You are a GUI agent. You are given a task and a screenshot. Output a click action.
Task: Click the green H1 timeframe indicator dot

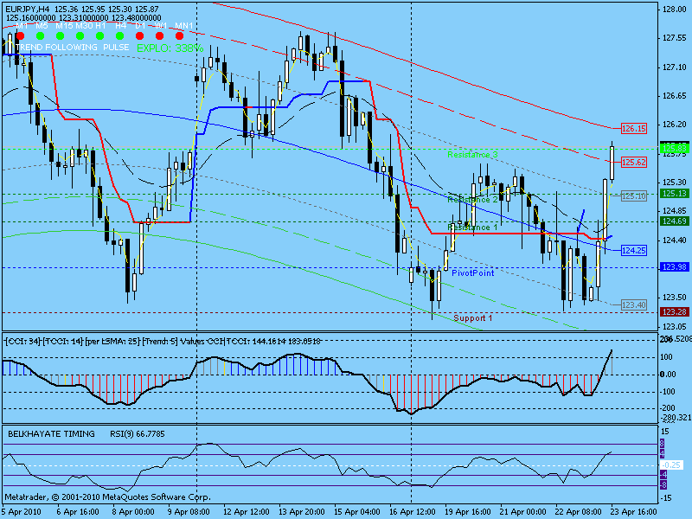pyautogui.click(x=99, y=36)
